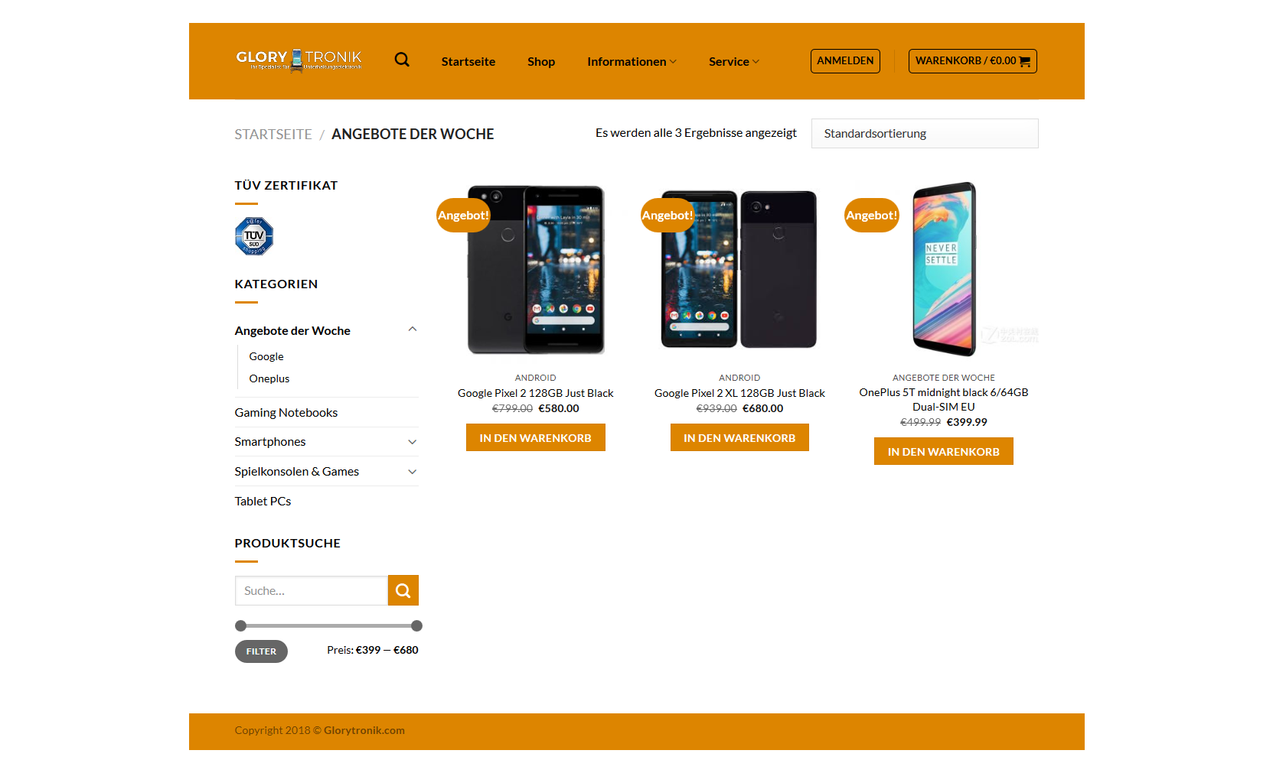Open the Informationen menu
Viewport: 1273px width, 773px height.
(x=632, y=62)
